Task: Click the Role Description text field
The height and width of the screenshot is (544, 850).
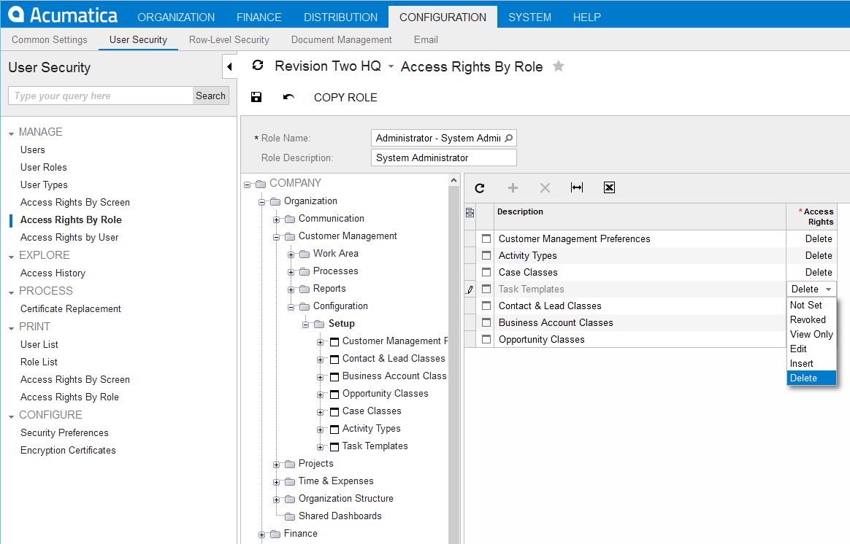Action: [443, 158]
